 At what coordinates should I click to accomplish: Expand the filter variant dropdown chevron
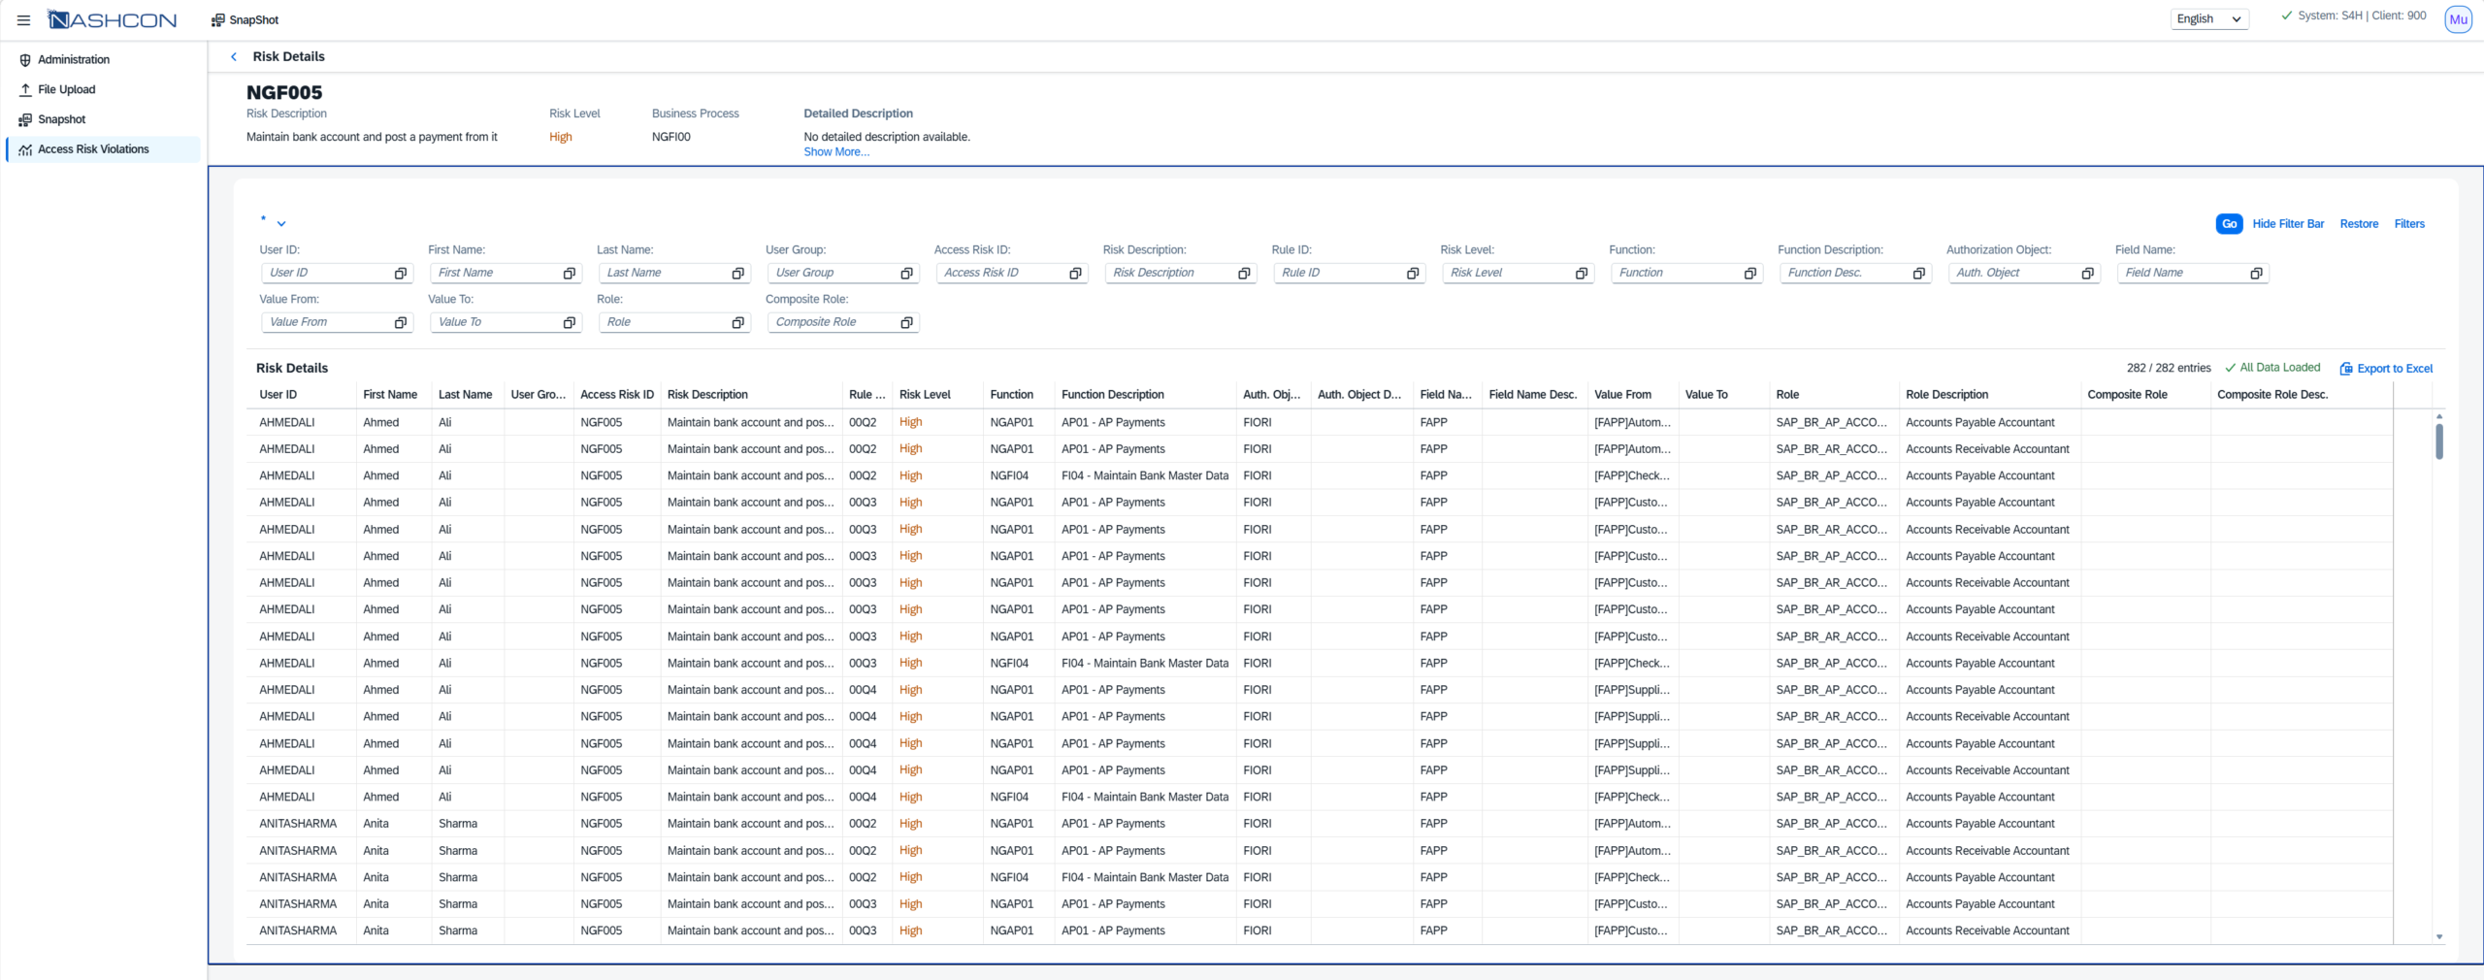click(281, 224)
